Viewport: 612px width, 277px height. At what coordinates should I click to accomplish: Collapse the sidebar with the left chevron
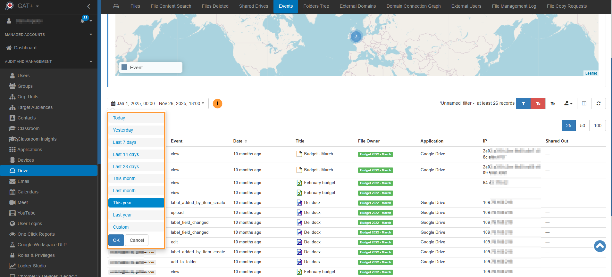(x=89, y=6)
